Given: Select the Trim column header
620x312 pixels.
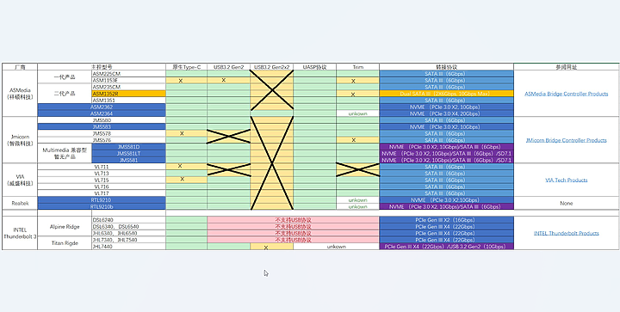Looking at the screenshot, I should pos(358,67).
